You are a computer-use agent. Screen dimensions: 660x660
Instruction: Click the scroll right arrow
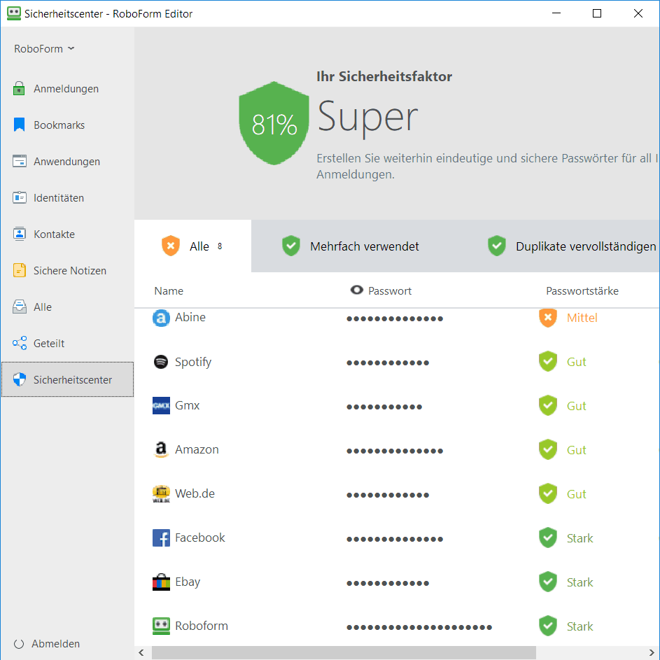(652, 653)
